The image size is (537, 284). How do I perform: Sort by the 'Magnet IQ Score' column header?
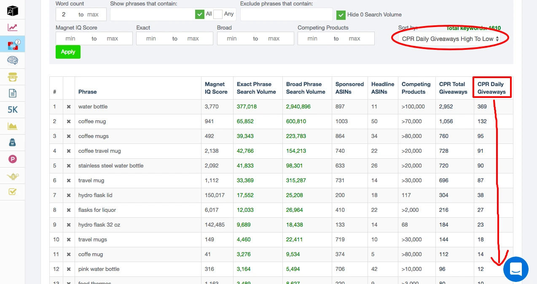click(x=216, y=88)
